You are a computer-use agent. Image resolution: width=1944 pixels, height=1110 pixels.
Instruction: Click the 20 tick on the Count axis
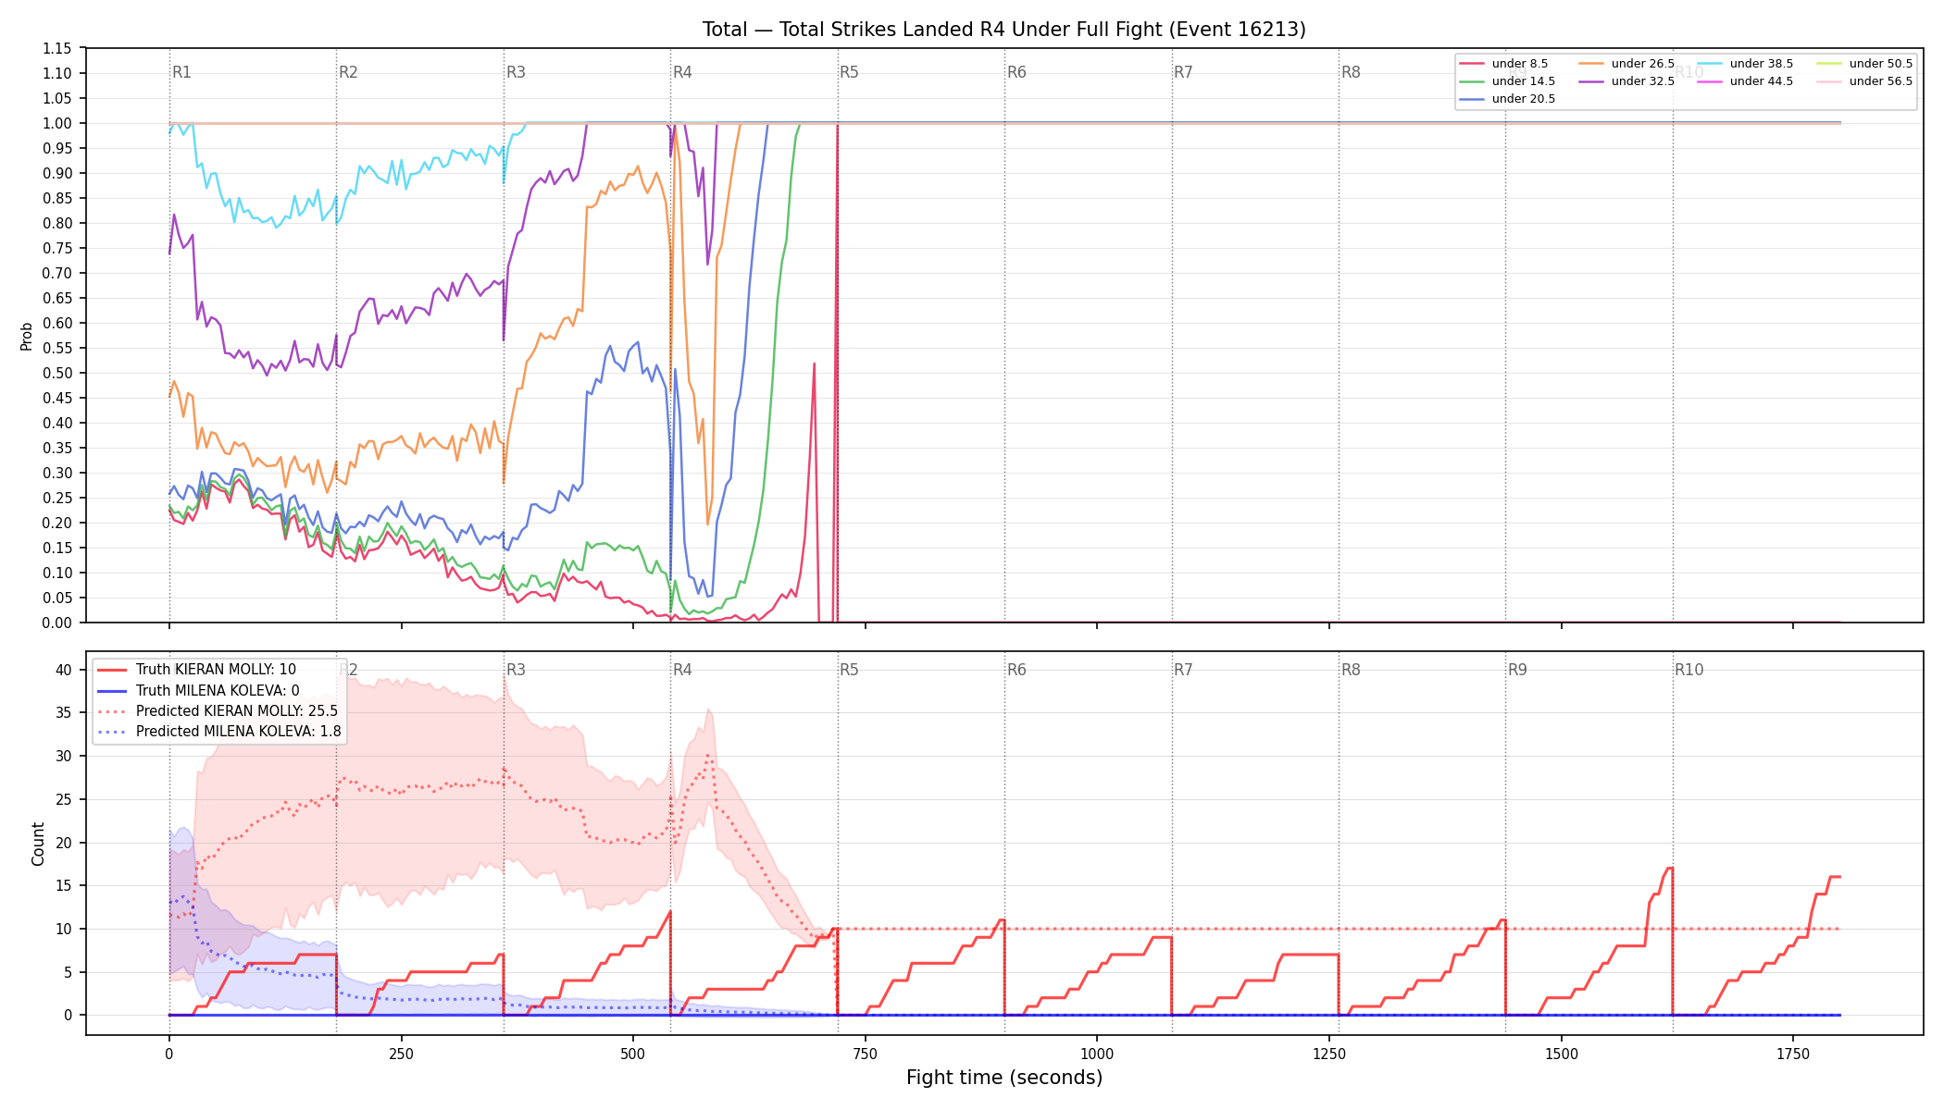click(64, 843)
